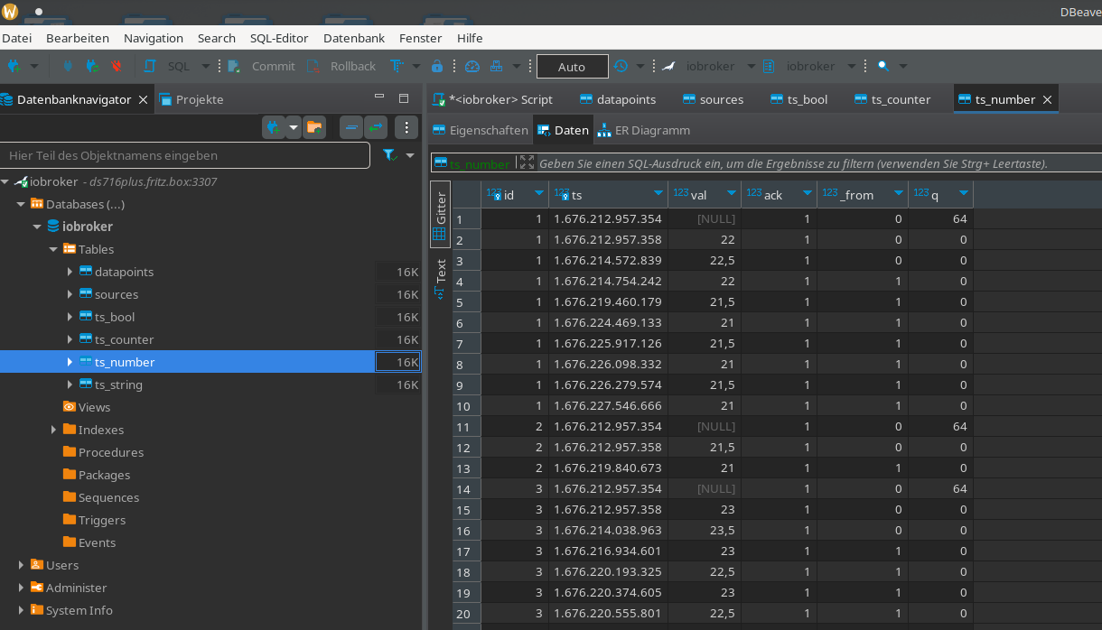This screenshot has height=630, width=1102.
Task: Open the id column filter dropdown
Action: [539, 193]
